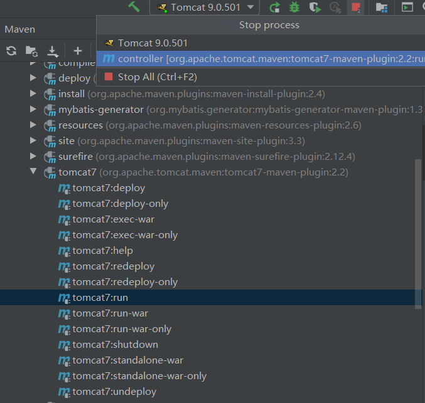Click the Maven tree vertical scrollbar
The height and width of the screenshot is (403, 425).
pyautogui.click(x=418, y=234)
